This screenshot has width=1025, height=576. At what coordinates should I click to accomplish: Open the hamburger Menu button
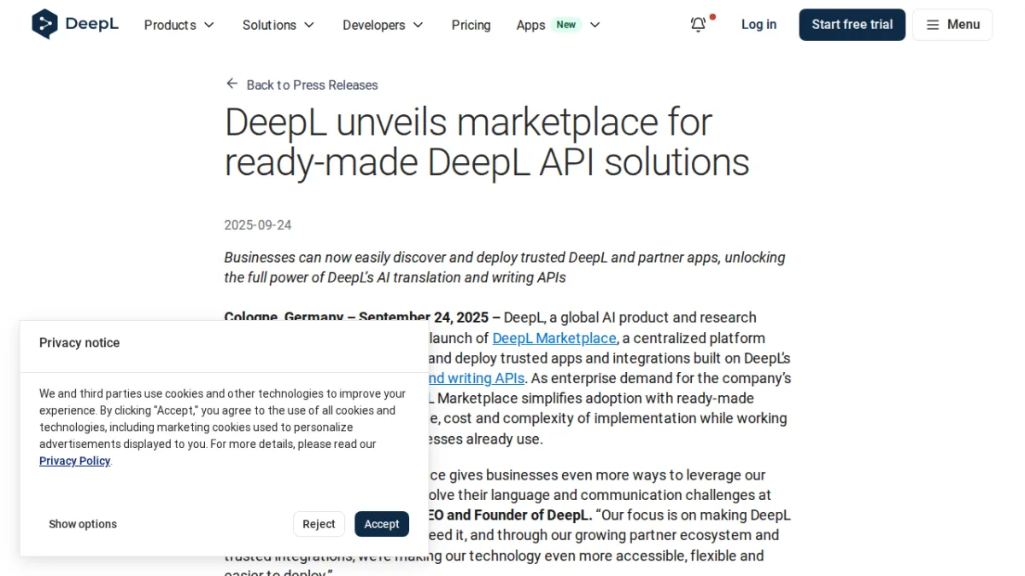coord(952,25)
